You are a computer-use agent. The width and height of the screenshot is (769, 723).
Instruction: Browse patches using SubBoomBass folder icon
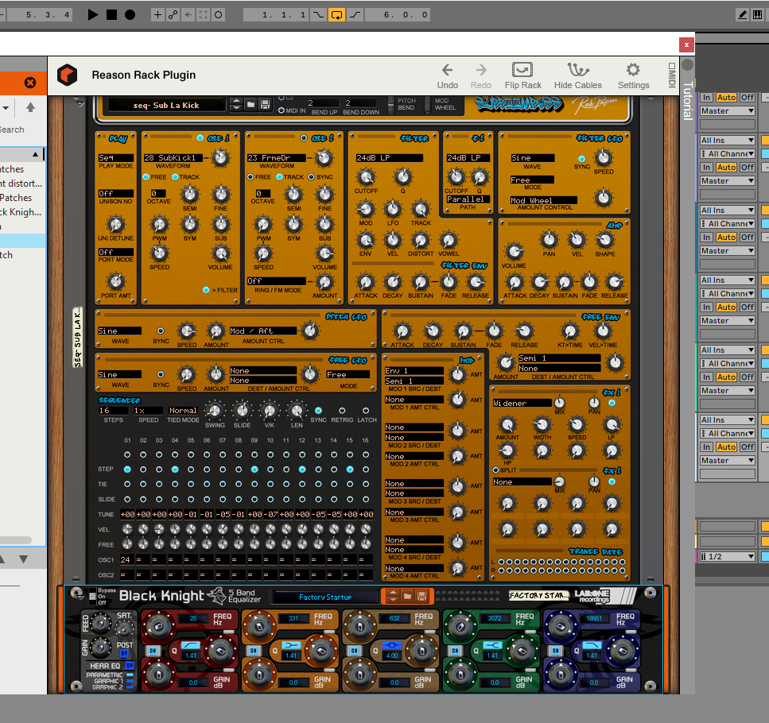(x=251, y=104)
